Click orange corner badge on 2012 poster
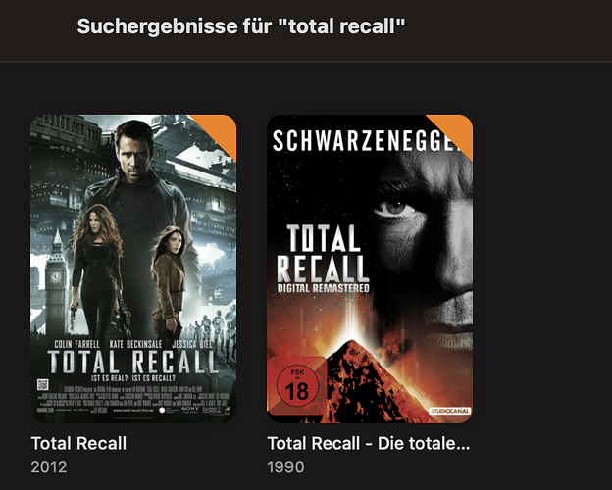The width and height of the screenshot is (612, 490). click(x=220, y=130)
